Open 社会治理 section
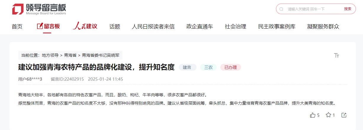The image size is (363, 130). coord(235,27)
